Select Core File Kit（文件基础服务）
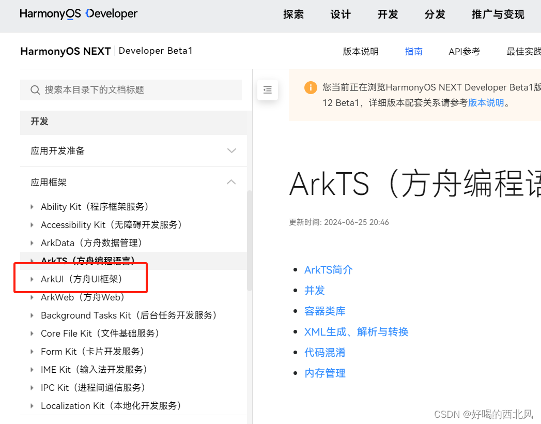Image resolution: width=541 pixels, height=424 pixels. click(x=100, y=334)
